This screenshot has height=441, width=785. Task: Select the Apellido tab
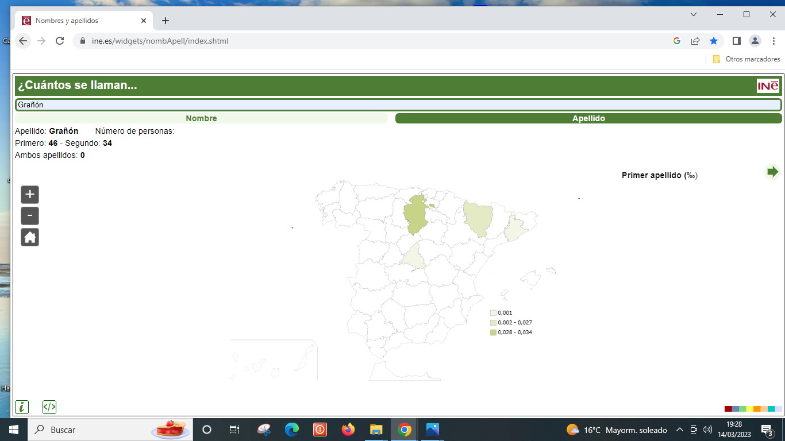pyautogui.click(x=588, y=118)
